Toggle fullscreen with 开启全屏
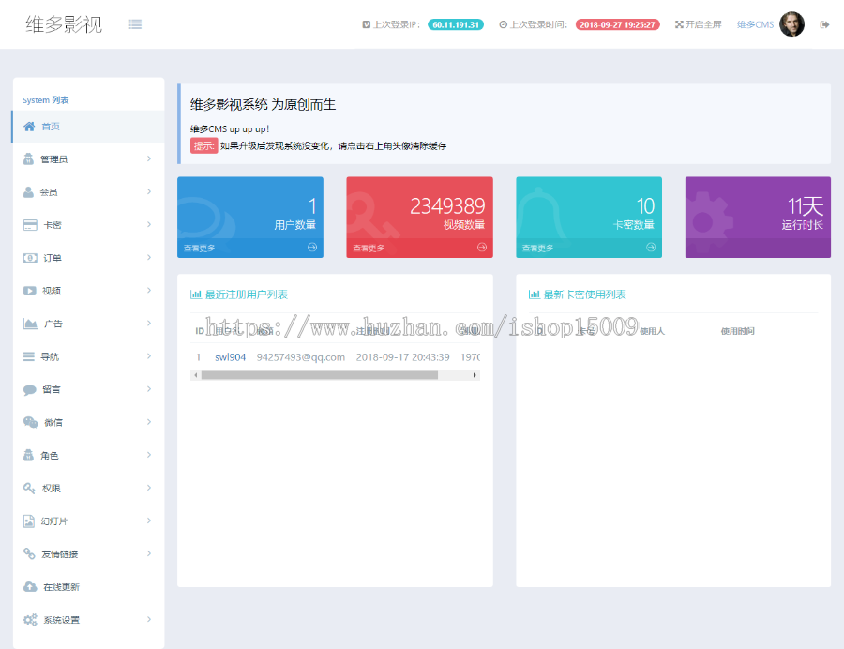The image size is (844, 649). (x=699, y=24)
